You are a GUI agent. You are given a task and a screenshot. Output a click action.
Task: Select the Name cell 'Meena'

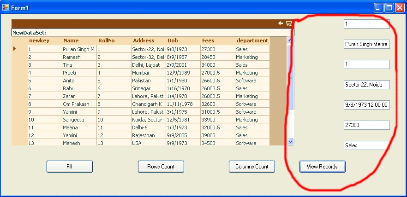coord(79,127)
